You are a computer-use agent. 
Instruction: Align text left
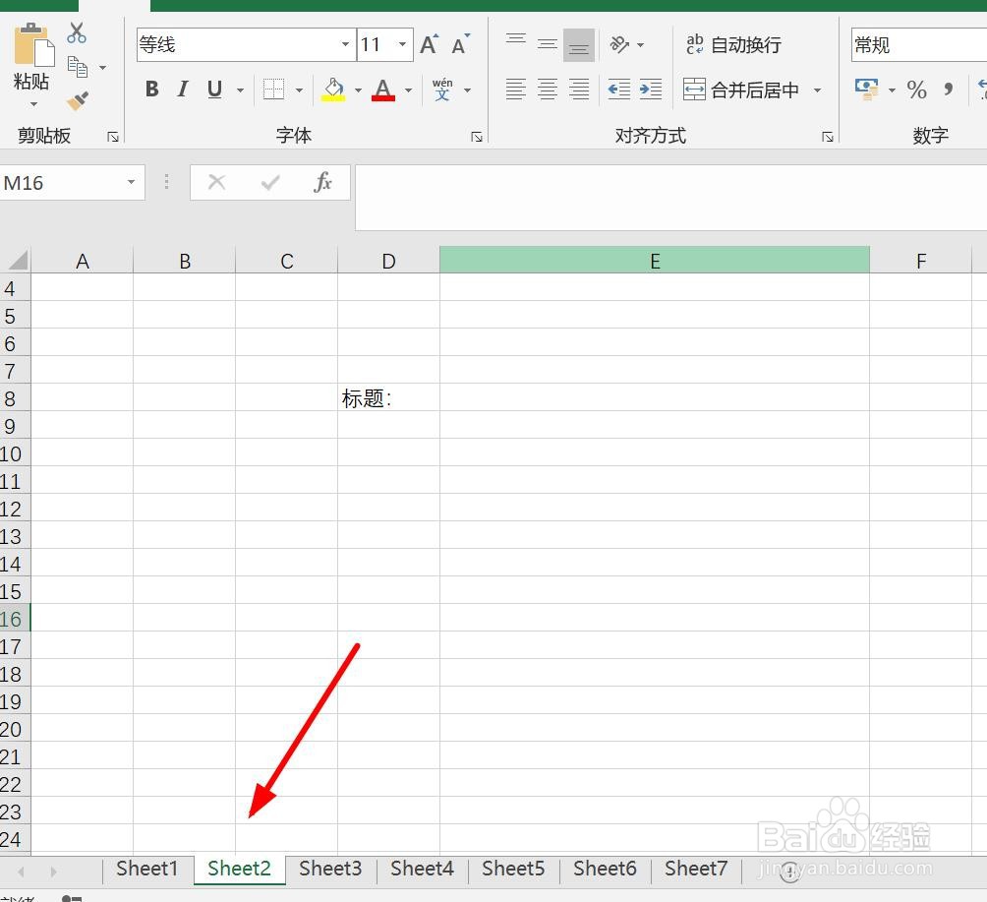515,90
